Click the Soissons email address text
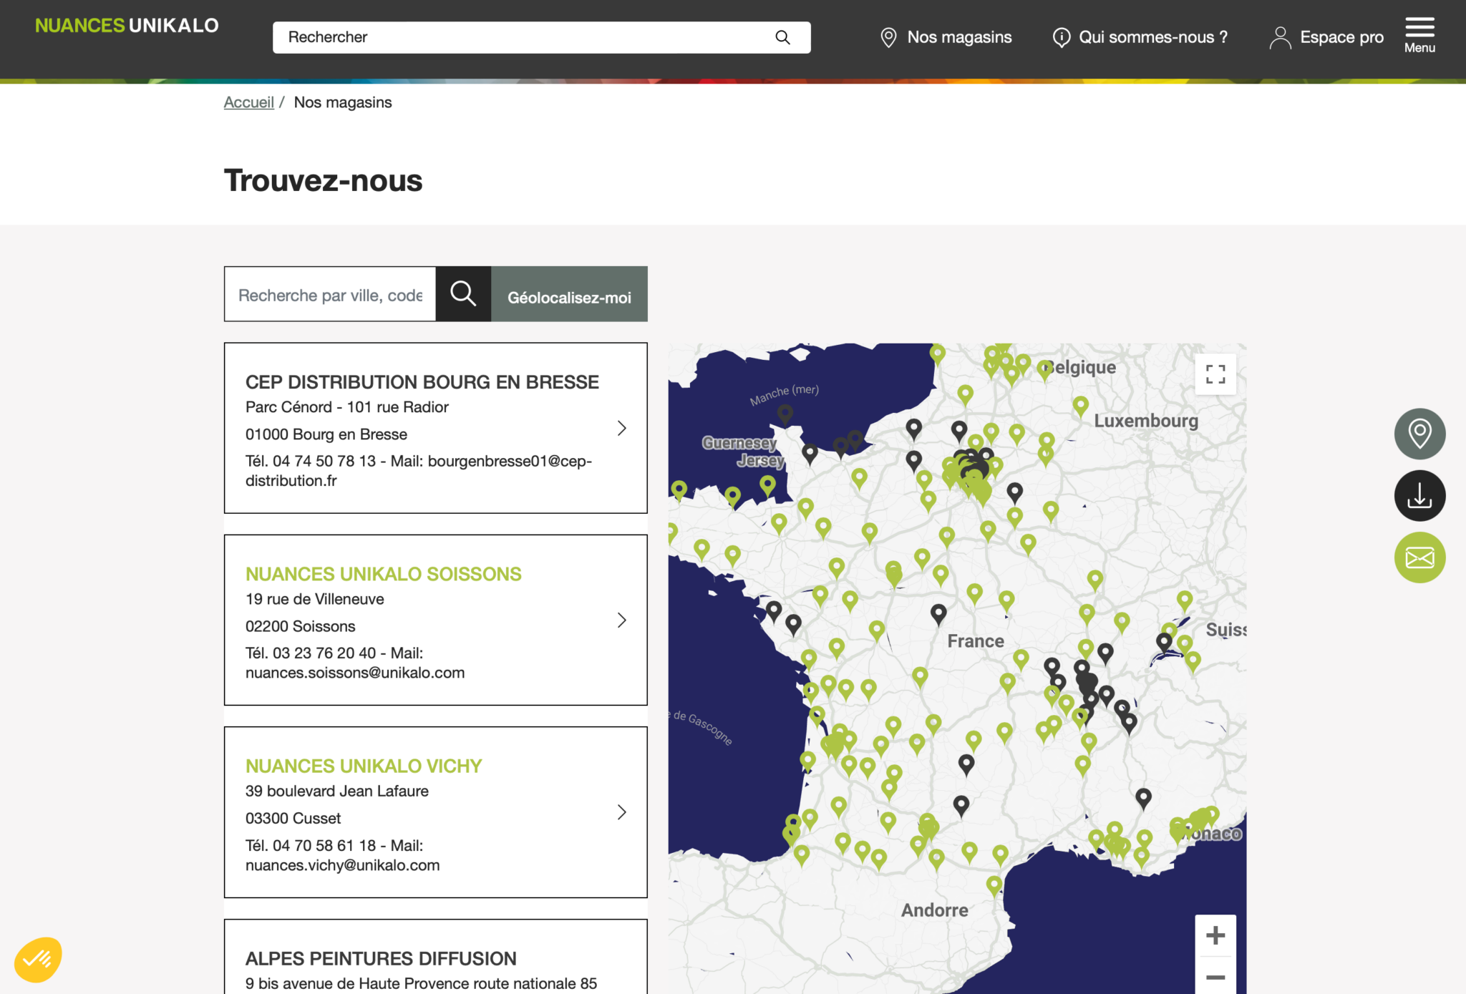 355,673
